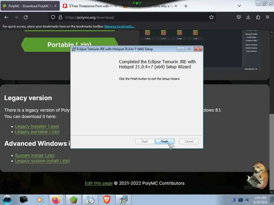Open the tracking protection shield icon

point(53,17)
